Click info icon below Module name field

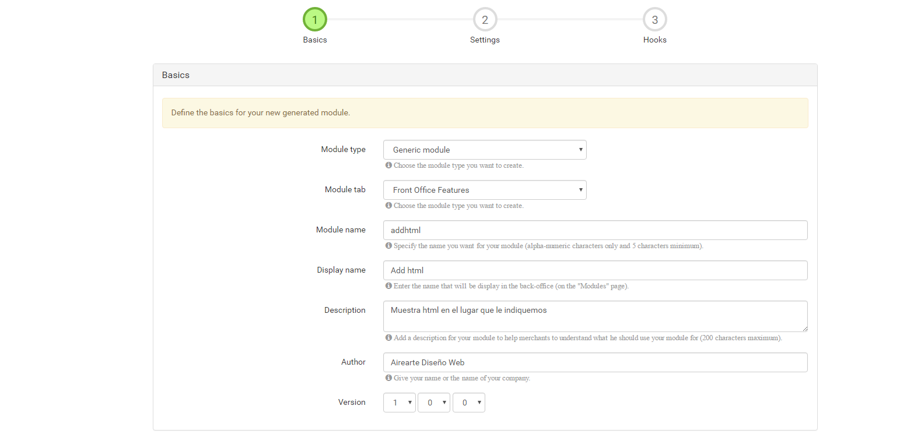(x=389, y=246)
